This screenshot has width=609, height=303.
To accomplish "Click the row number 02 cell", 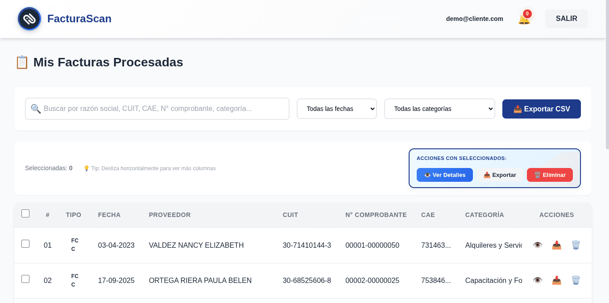I will coord(48,280).
